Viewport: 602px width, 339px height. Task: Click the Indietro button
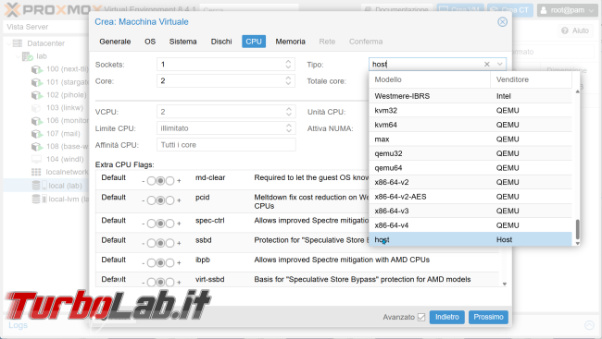point(447,317)
